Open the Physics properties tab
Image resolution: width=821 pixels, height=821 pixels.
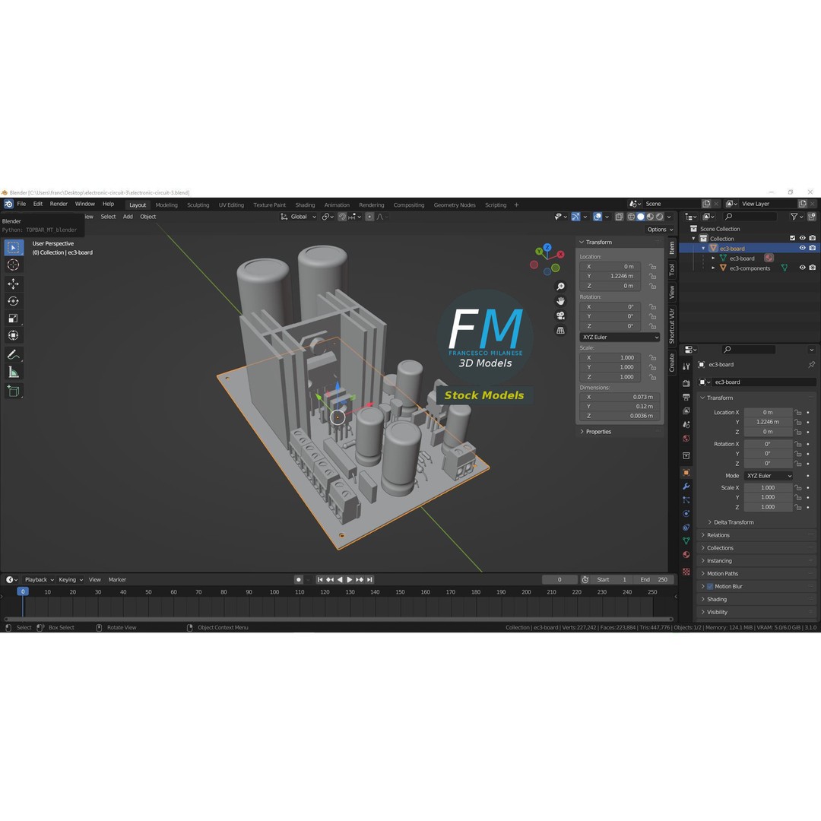tap(686, 514)
